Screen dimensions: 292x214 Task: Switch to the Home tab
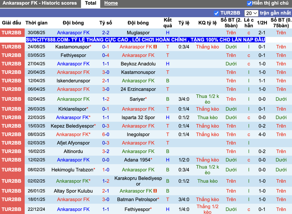click(111, 3)
